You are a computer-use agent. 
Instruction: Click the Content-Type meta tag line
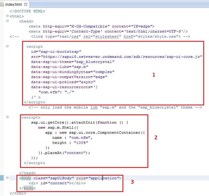click(108, 32)
